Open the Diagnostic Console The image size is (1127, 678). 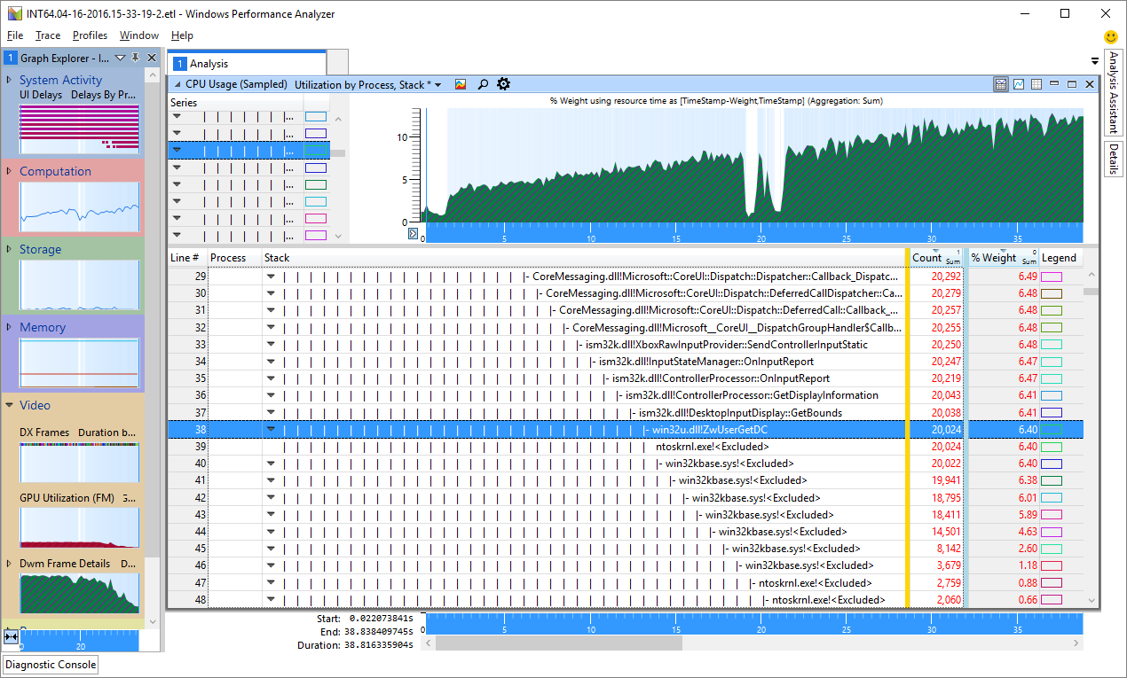[x=51, y=665]
